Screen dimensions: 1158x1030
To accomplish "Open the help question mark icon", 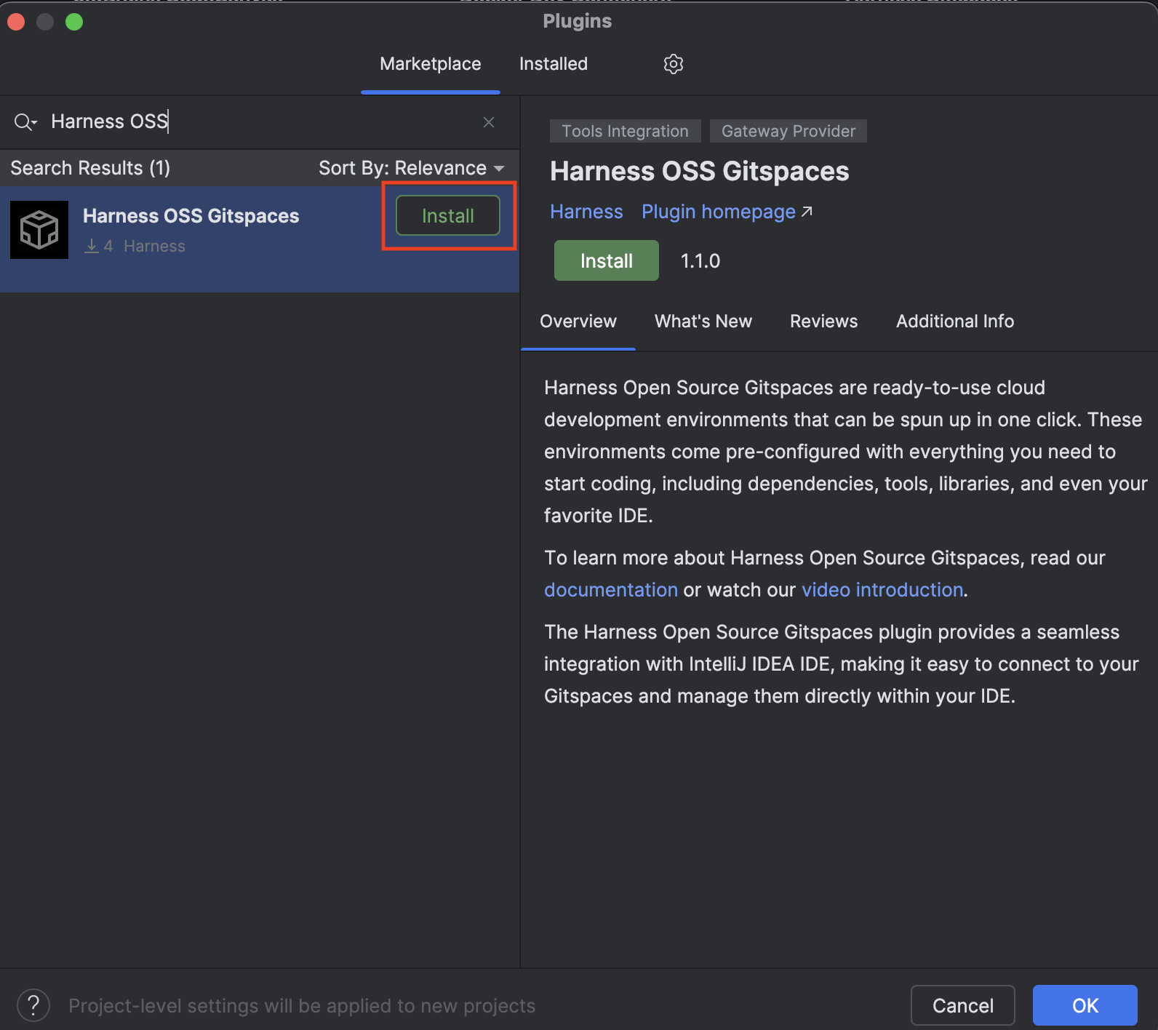I will coord(33,1005).
